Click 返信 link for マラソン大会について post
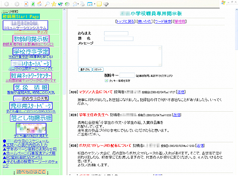Screen dimensions: 238x178 pos(180,92)
